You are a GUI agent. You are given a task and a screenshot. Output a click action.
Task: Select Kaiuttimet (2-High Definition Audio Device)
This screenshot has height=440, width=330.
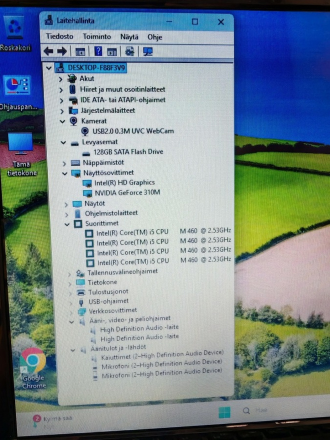coord(162,355)
